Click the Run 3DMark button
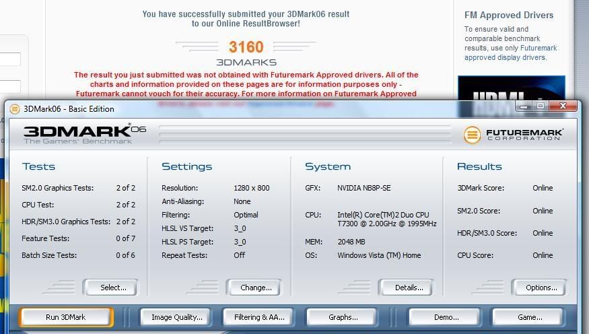The image size is (589, 334). coord(66,317)
